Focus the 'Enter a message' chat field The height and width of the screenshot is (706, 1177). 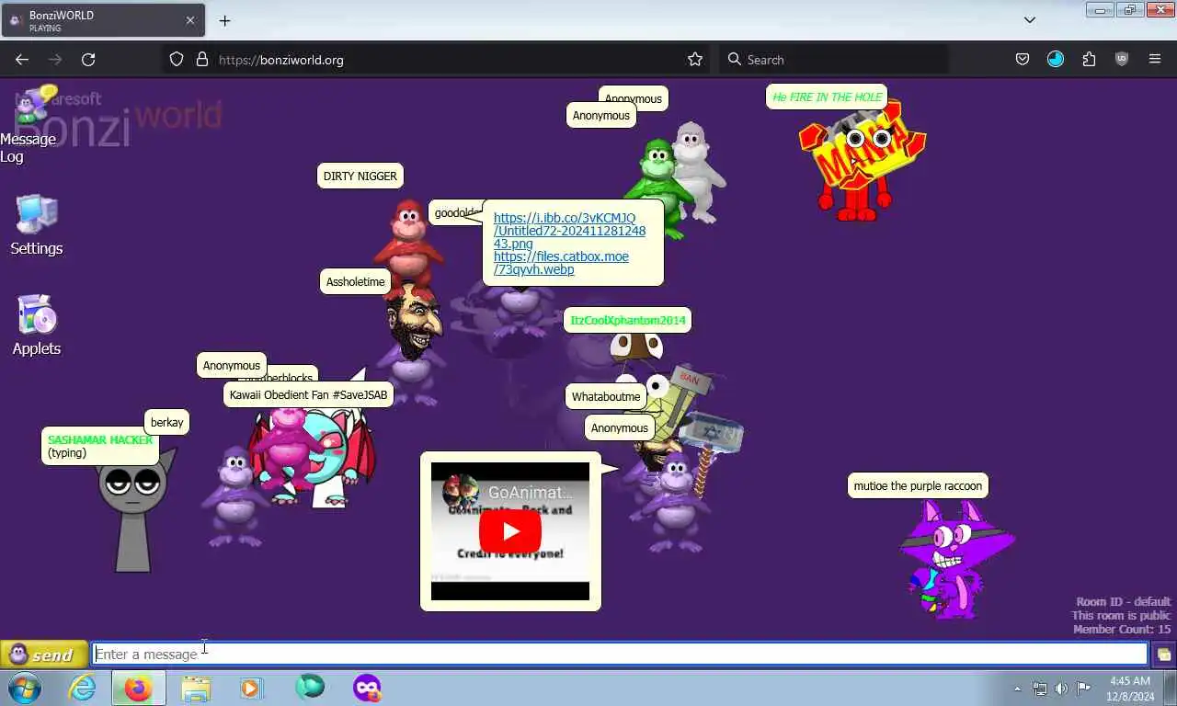(621, 655)
